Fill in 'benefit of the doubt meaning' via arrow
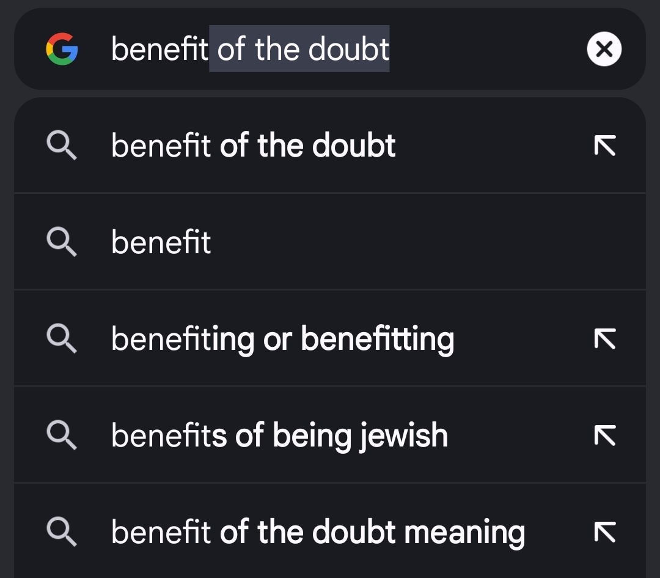 pyautogui.click(x=605, y=532)
